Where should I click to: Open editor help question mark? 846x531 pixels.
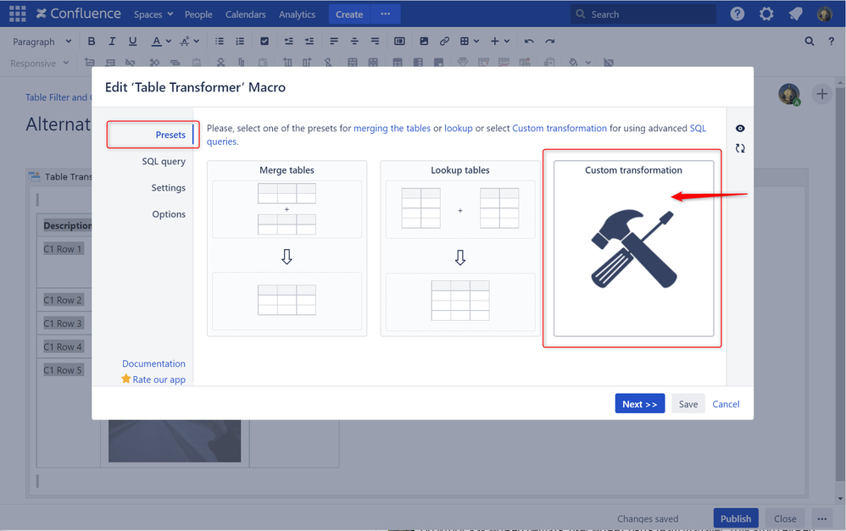click(831, 41)
